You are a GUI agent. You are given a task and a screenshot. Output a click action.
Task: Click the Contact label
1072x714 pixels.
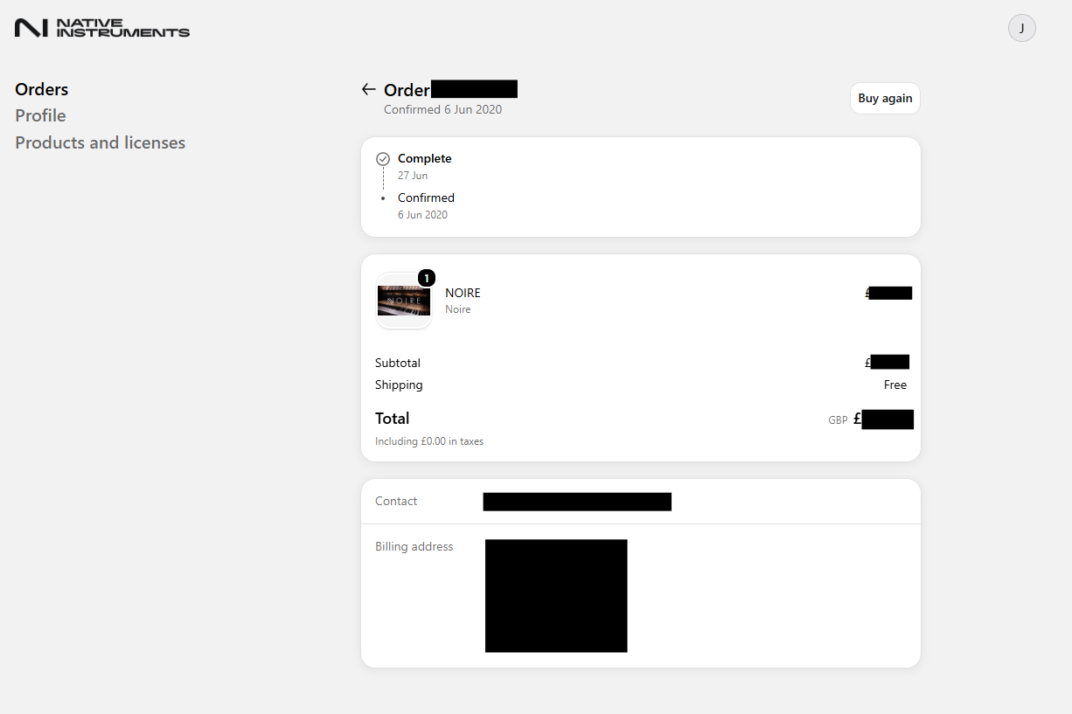[396, 501]
